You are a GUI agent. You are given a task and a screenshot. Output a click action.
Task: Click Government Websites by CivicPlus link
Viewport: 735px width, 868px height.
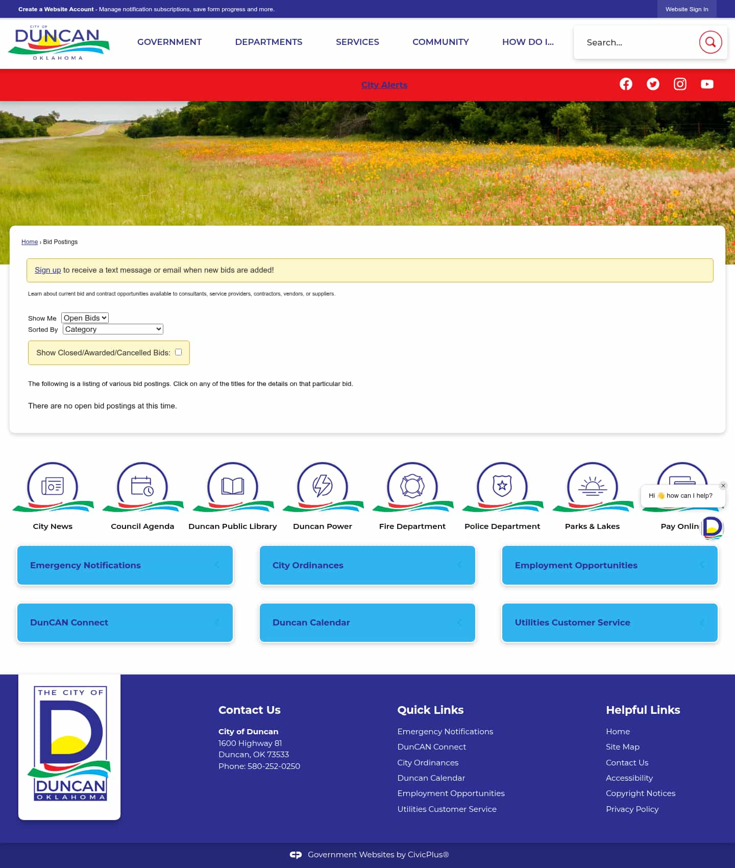378,855
